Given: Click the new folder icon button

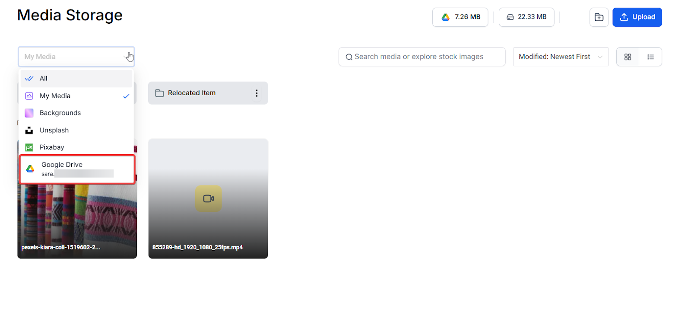Looking at the screenshot, I should coord(599,17).
